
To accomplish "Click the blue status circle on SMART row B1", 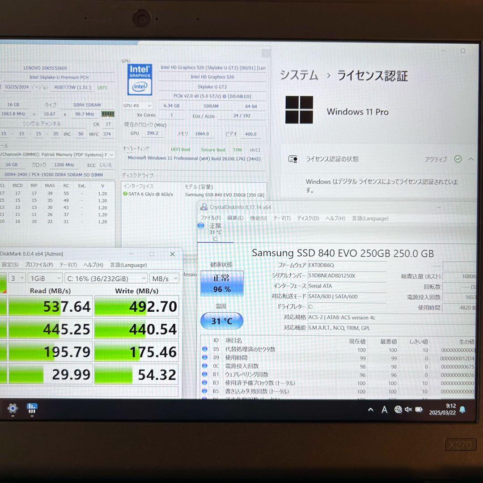I will tap(204, 374).
